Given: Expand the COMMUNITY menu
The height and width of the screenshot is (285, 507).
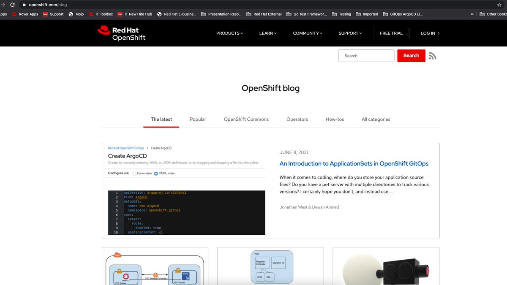Looking at the screenshot, I should 308,33.
